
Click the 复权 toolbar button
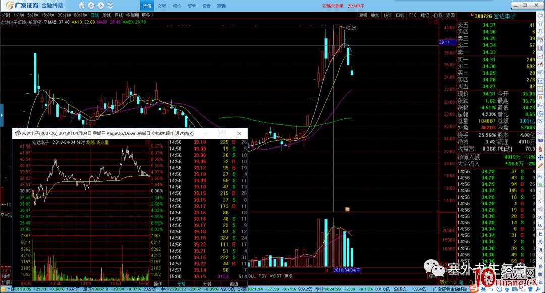pyautogui.click(x=363, y=15)
